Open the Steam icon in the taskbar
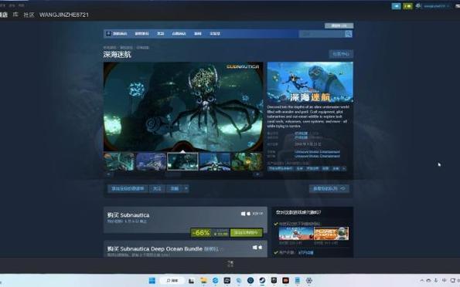The width and height of the screenshot is (460, 287). point(262,281)
